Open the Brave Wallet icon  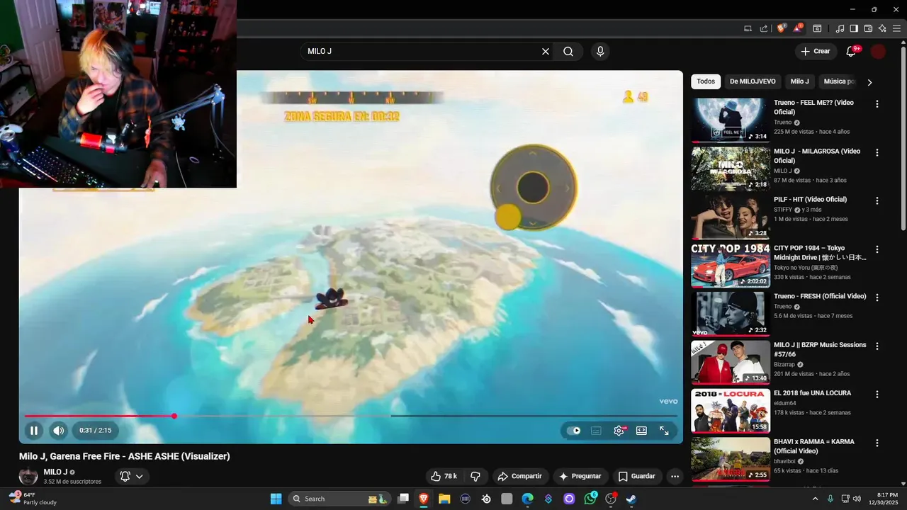coord(868,28)
